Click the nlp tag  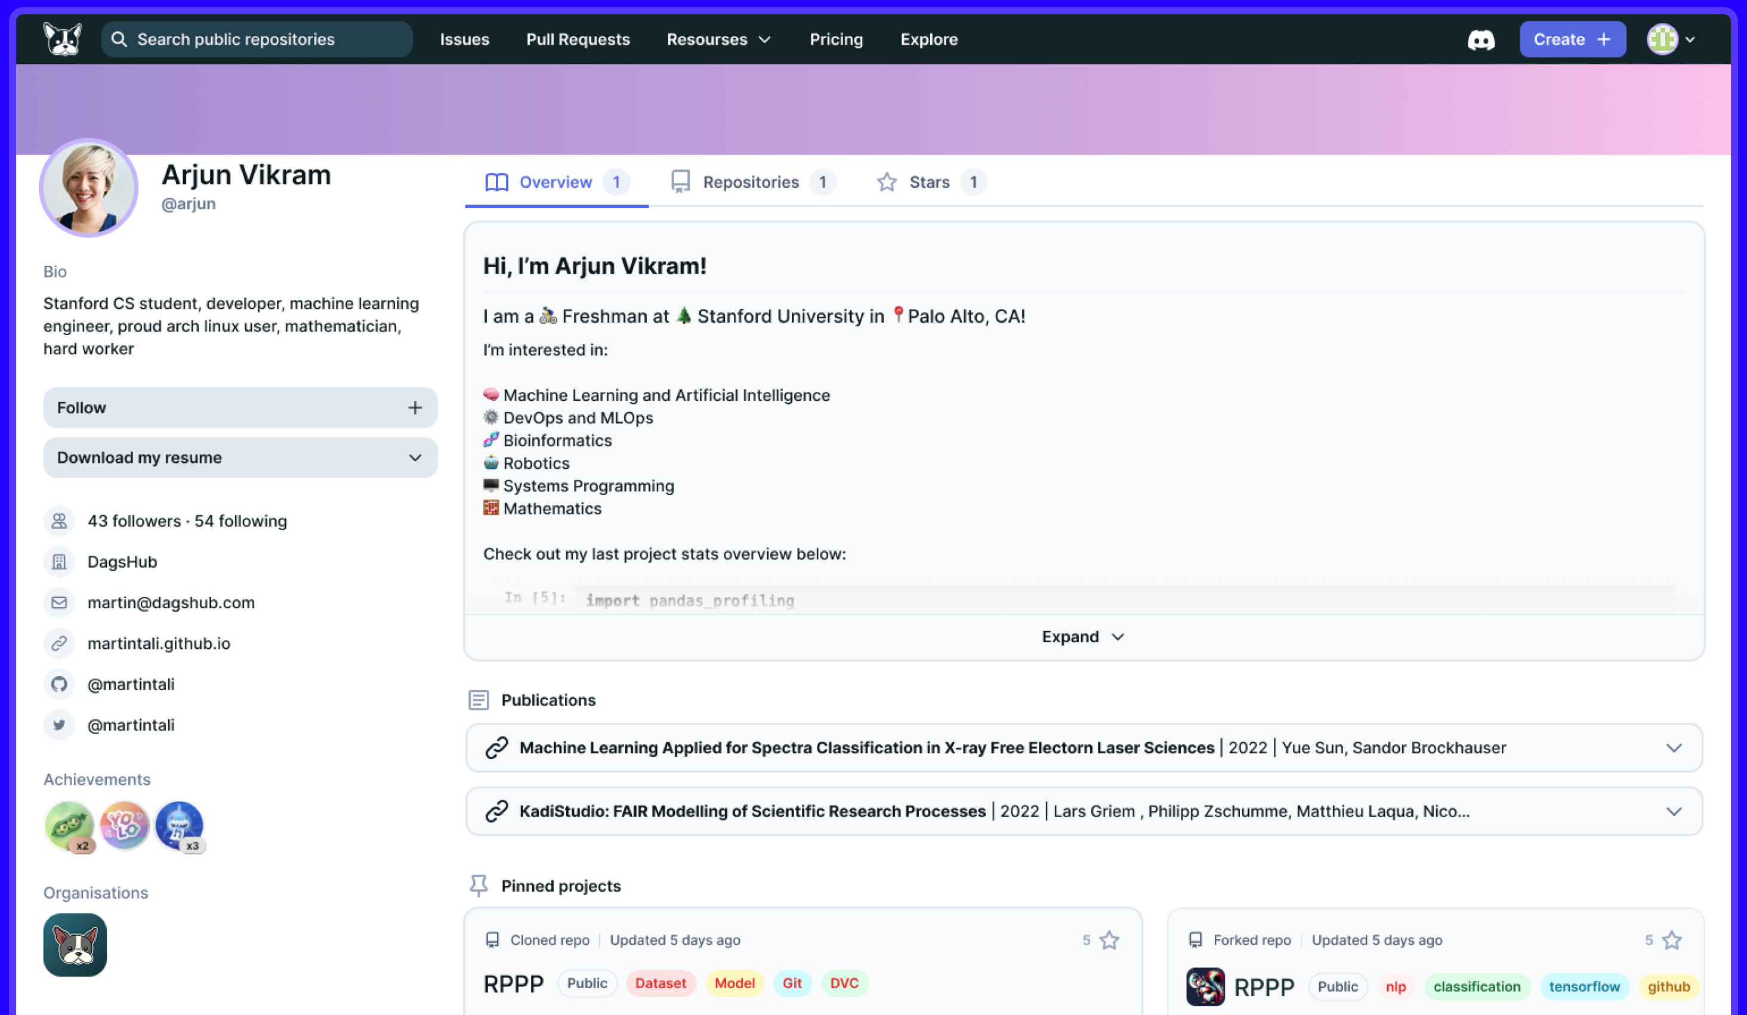pos(1396,986)
